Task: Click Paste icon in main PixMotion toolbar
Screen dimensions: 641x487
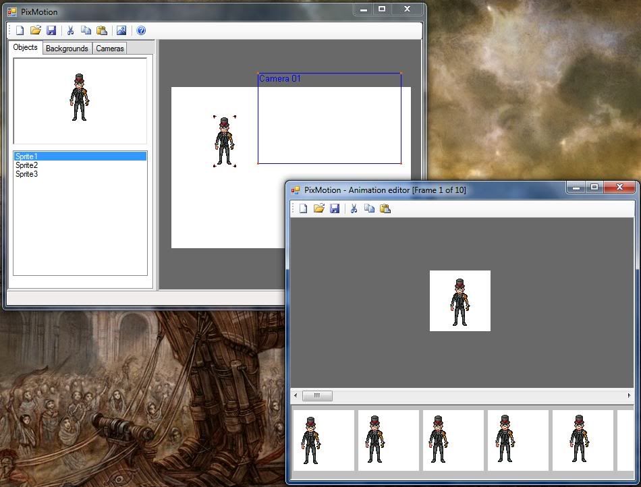Action: coord(102,30)
